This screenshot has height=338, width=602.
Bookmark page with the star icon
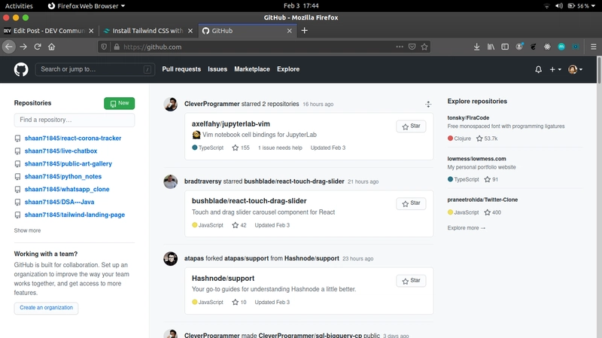(424, 47)
